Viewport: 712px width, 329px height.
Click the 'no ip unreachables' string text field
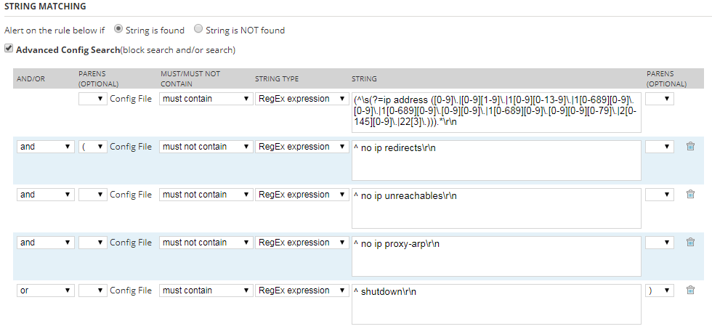(x=495, y=208)
